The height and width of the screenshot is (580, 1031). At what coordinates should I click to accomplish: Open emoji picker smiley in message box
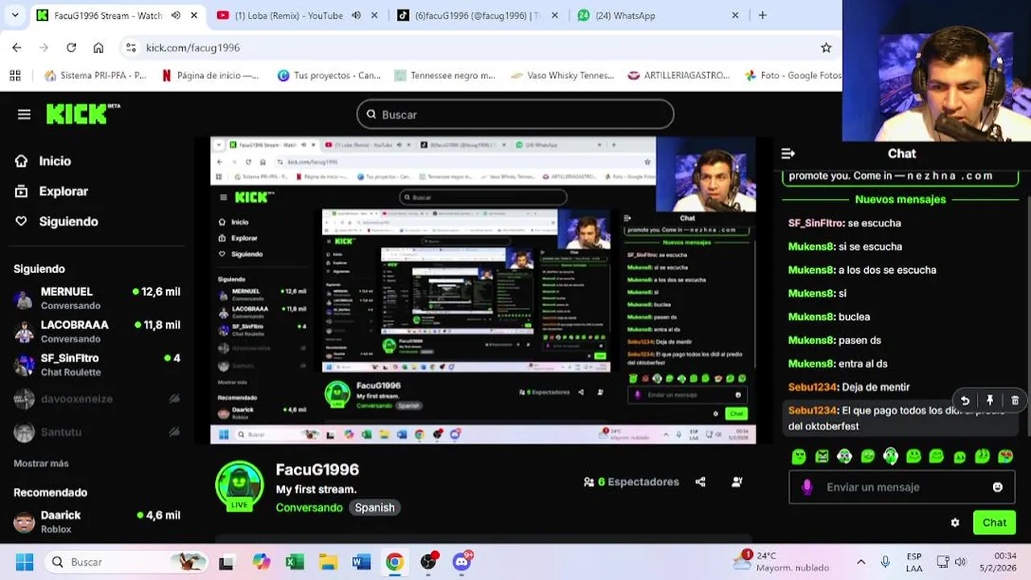click(x=998, y=487)
